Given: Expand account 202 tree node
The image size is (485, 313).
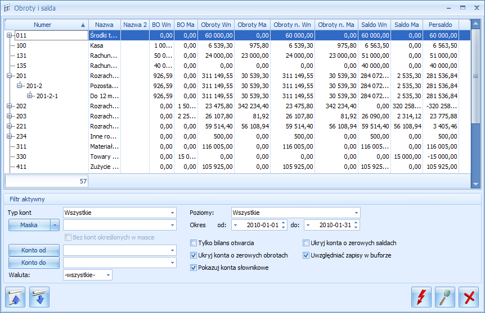Looking at the screenshot, I should (9, 106).
